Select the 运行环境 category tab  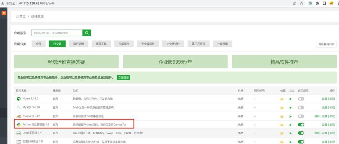point(78,44)
